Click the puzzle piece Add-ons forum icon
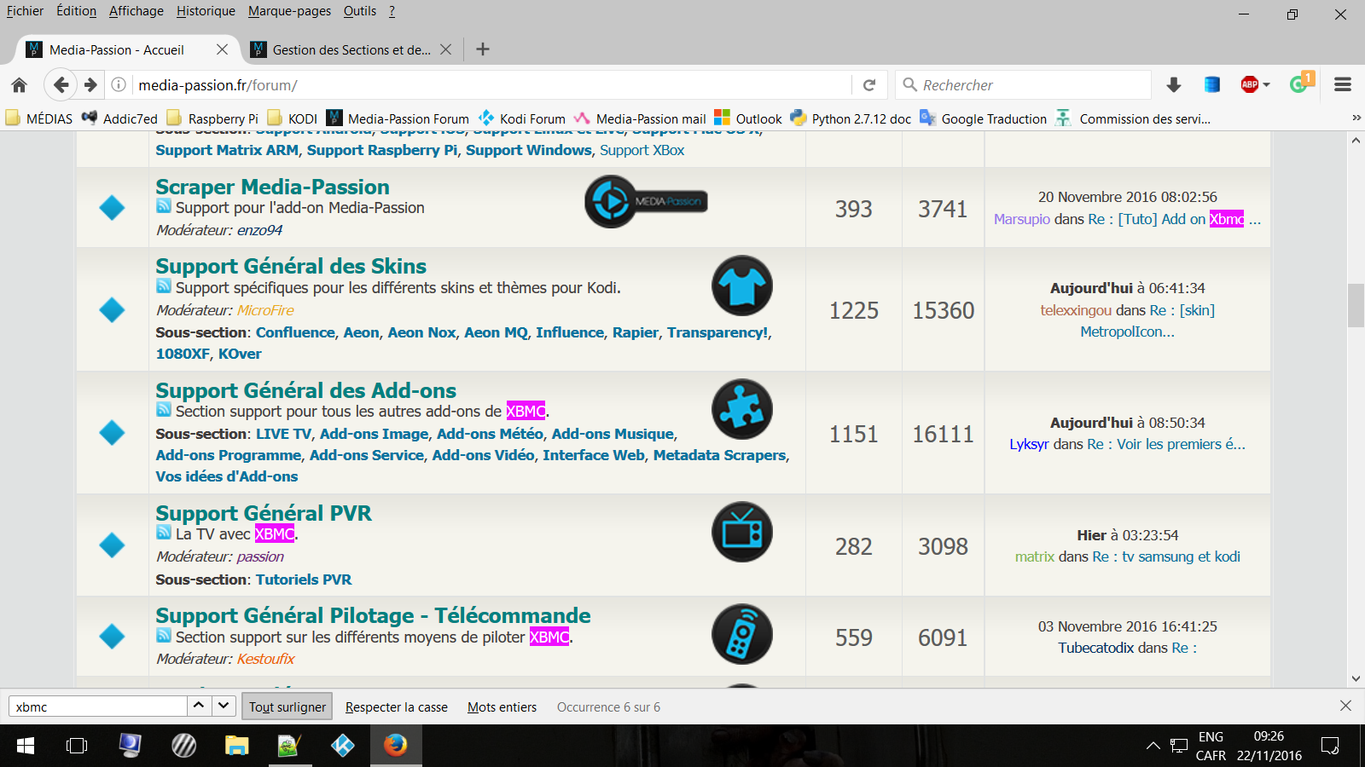1365x767 pixels. tap(742, 409)
